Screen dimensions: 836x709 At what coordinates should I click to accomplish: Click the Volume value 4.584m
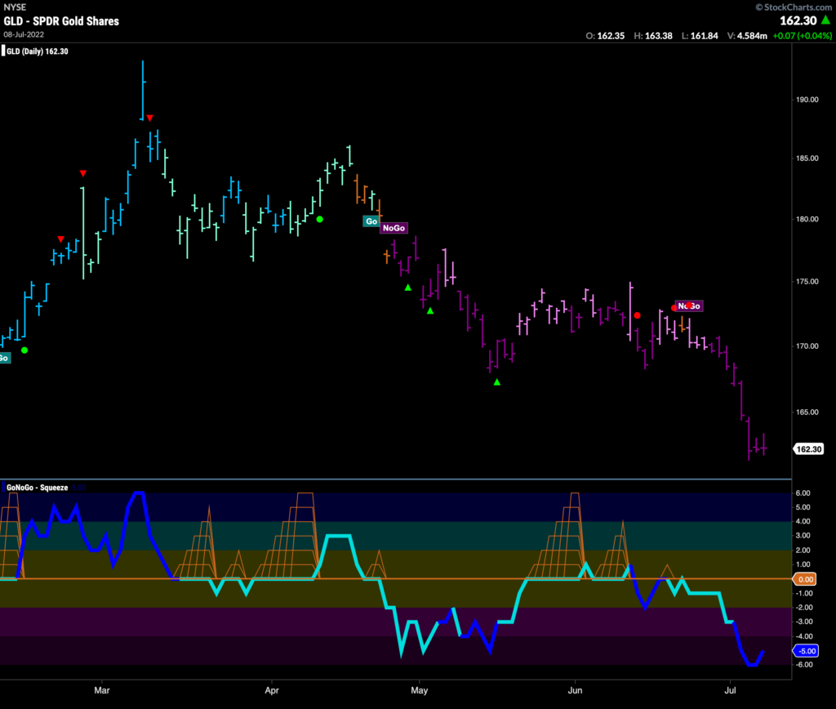752,36
